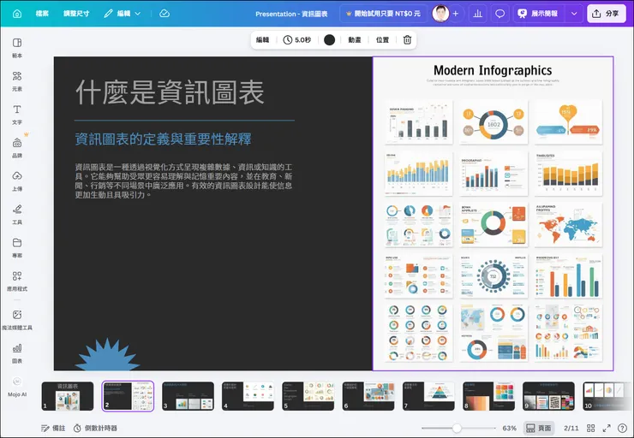Open the user profile avatar

440,14
